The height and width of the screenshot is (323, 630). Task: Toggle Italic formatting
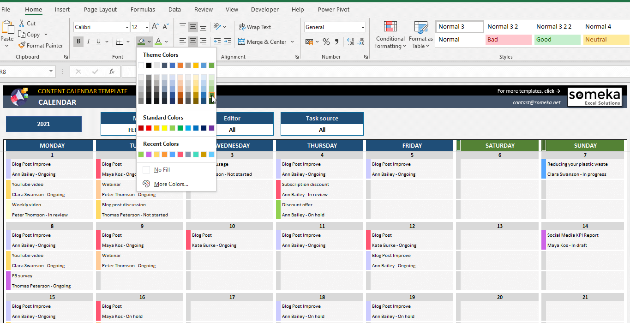89,42
